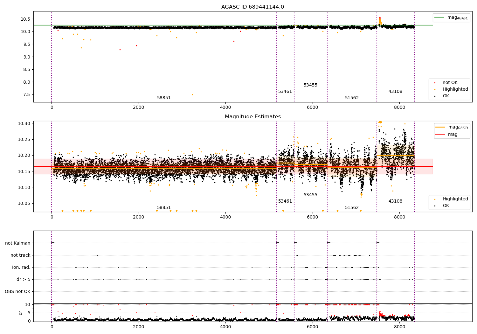Select the mag AGASC legend entry label
This screenshot has width=477, height=334.
tap(458, 17)
